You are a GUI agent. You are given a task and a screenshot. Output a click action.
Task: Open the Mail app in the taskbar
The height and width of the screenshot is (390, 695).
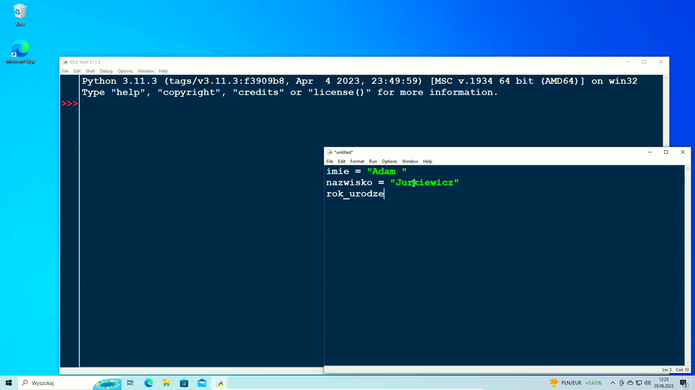pyautogui.click(x=202, y=383)
